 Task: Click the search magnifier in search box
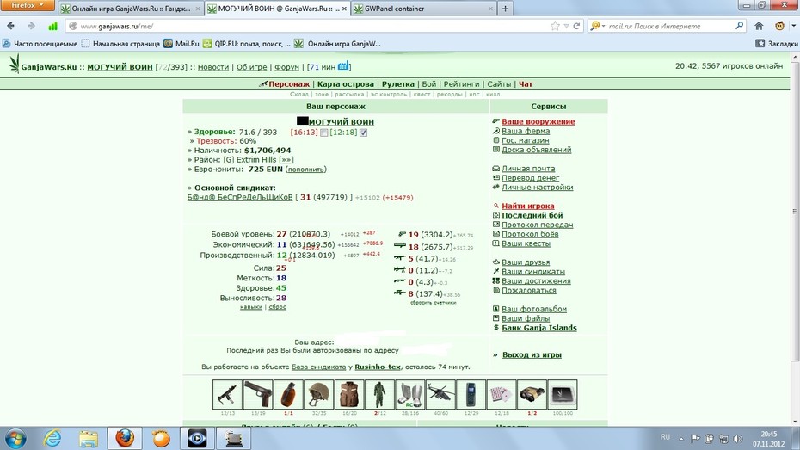pyautogui.click(x=739, y=26)
